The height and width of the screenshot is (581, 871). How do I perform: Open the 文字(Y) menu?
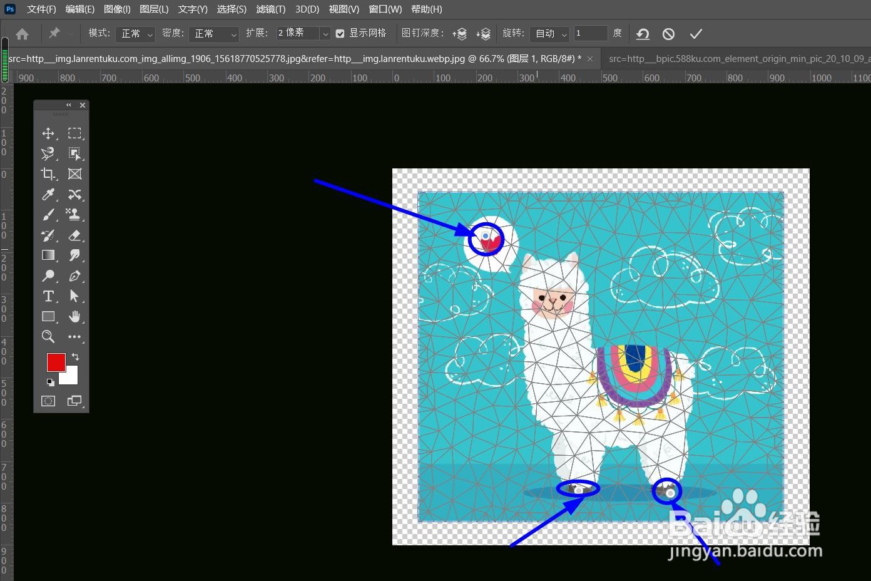[x=193, y=9]
